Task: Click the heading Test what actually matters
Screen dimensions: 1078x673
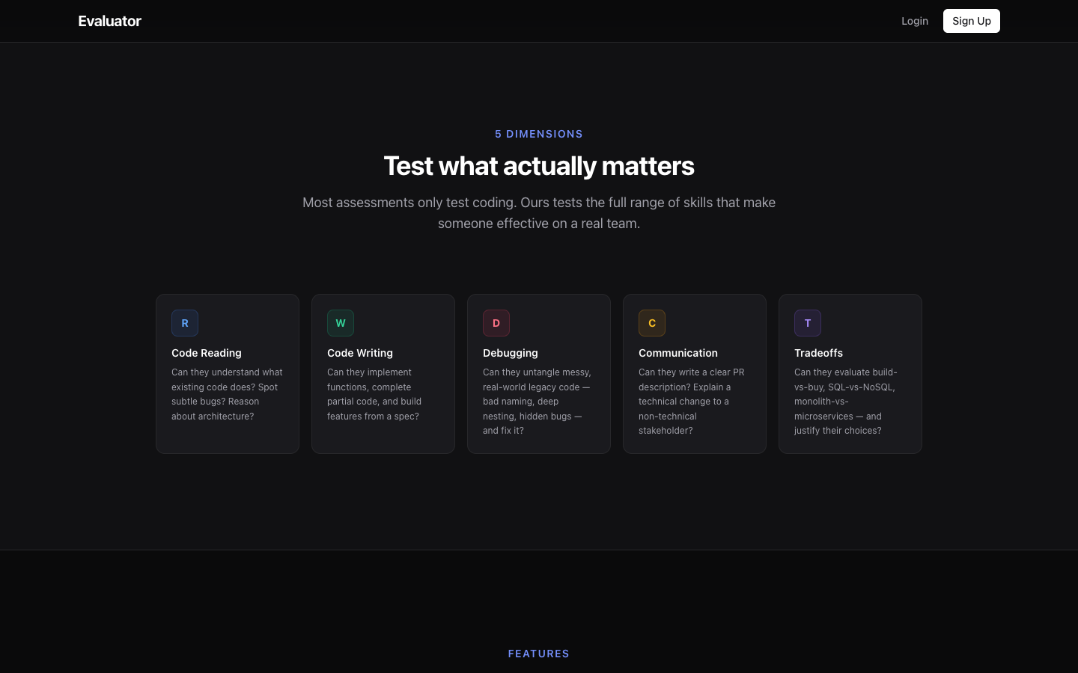Action: 539,165
